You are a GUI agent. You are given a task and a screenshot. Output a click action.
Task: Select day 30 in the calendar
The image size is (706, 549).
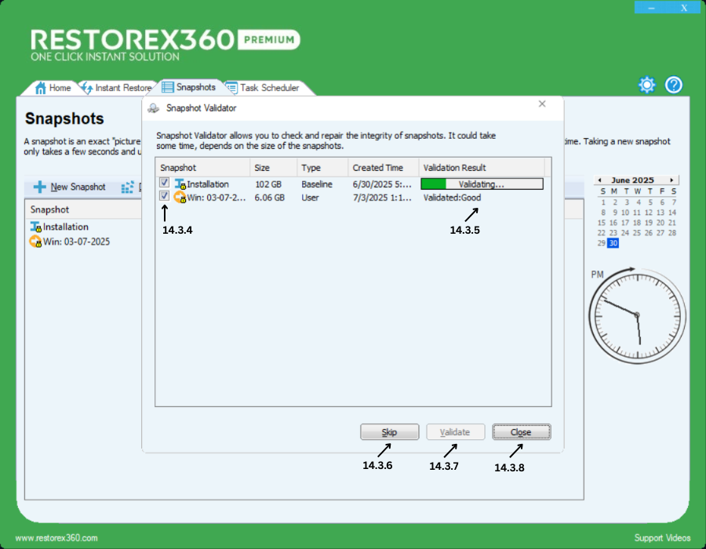[x=613, y=243]
